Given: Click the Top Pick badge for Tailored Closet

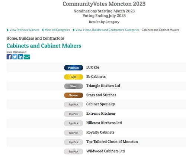Looking at the screenshot, I should (74, 142).
